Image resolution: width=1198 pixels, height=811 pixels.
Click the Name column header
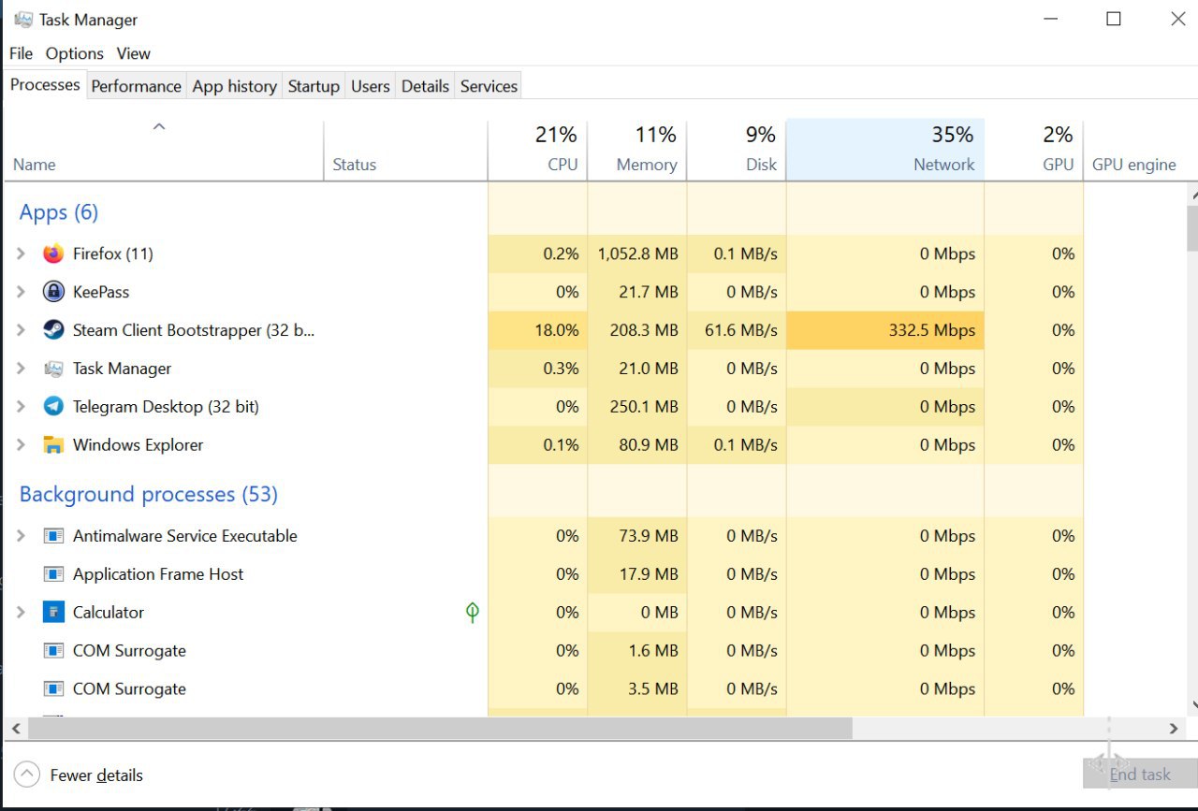[164, 150]
